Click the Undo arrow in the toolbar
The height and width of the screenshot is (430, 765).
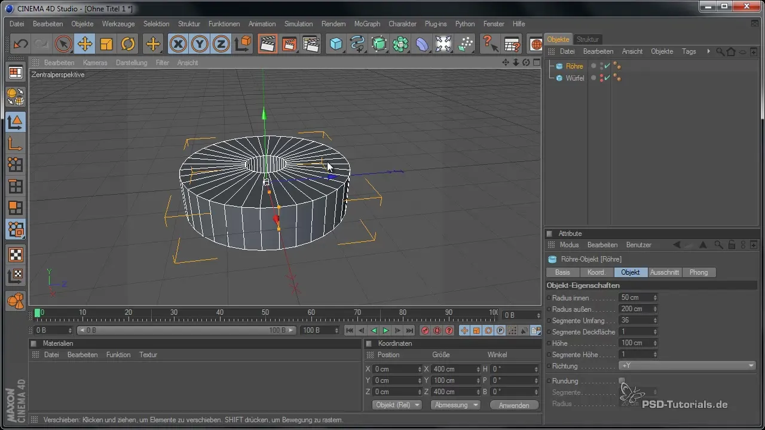[21, 44]
